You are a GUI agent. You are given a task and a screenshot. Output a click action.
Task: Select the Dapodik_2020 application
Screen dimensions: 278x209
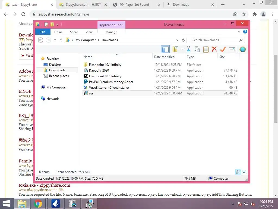coord(160,70)
